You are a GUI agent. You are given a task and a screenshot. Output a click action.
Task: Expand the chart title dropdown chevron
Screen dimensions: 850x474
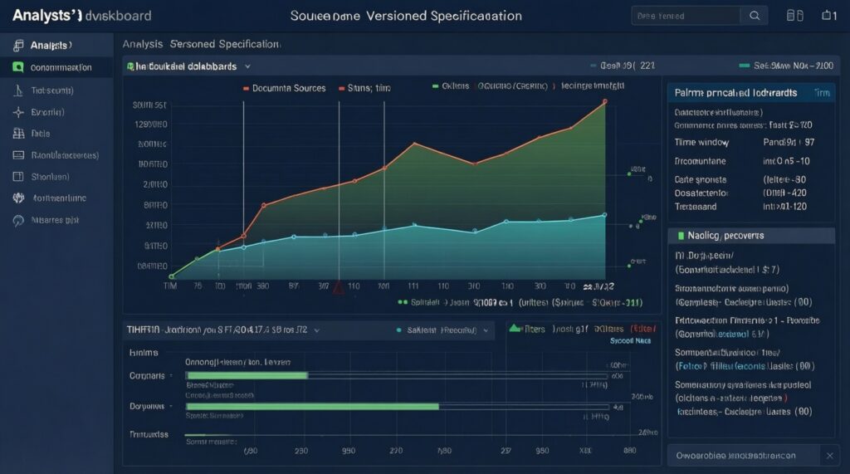[247, 66]
